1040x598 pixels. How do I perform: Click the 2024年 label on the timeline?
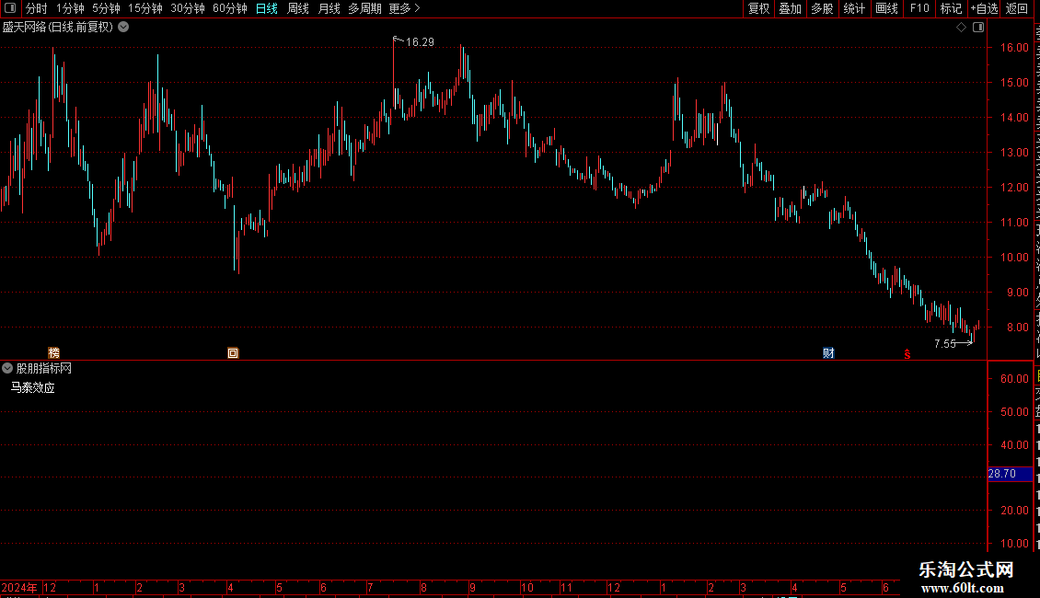pos(19,587)
